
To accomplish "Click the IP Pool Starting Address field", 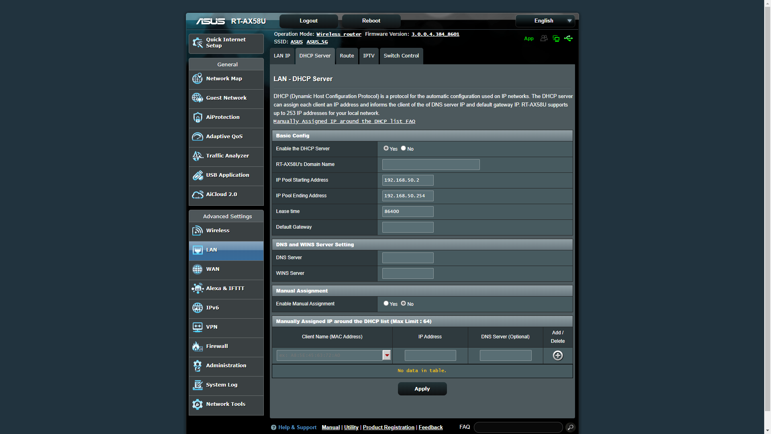I will 408,180.
